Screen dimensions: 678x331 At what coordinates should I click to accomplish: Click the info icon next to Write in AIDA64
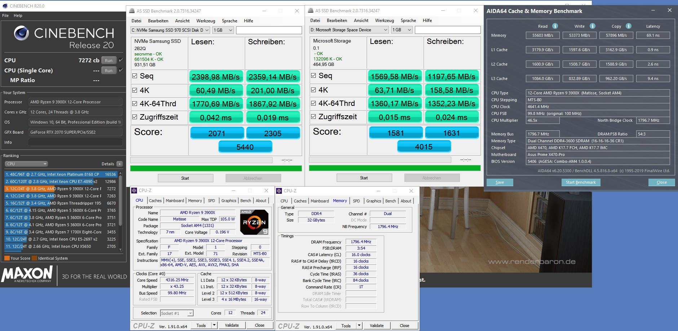(592, 26)
